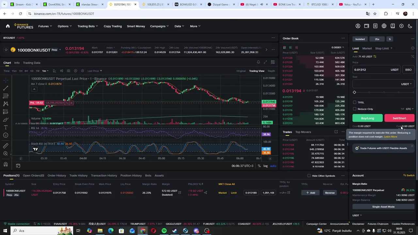This screenshot has width=418, height=235.
Task: Select the brush drawing tool
Action: [6, 119]
